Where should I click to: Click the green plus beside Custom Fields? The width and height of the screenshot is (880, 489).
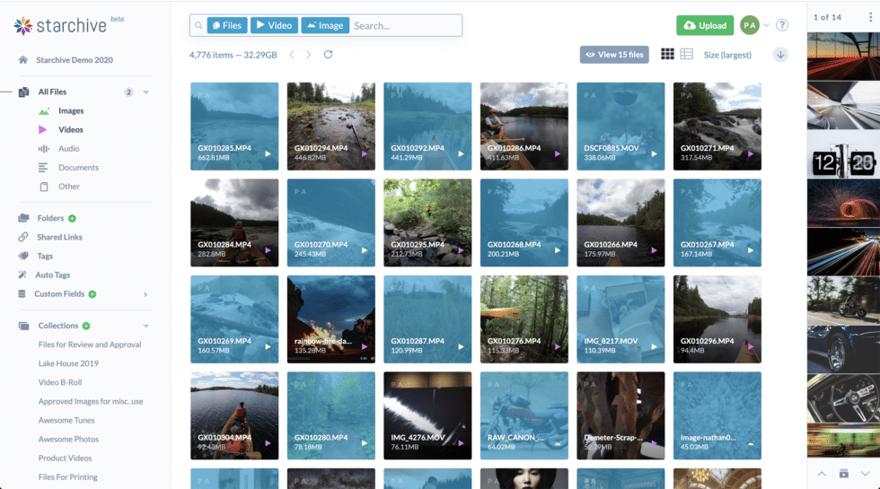92,294
